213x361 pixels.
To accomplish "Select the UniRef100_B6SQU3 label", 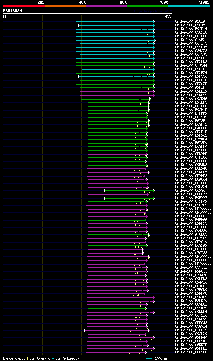I will pyautogui.click(x=191, y=58).
